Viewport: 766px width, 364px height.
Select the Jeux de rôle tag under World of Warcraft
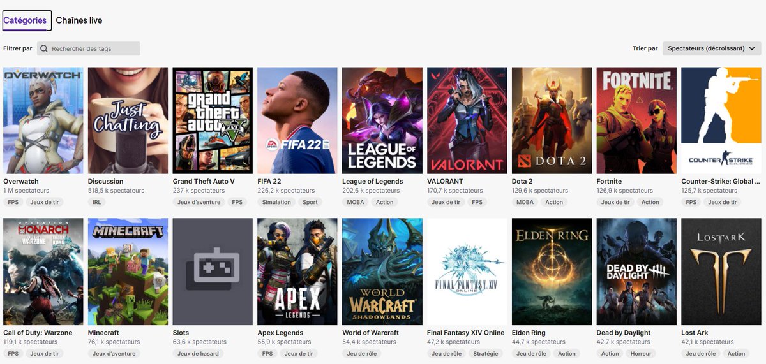(362, 353)
